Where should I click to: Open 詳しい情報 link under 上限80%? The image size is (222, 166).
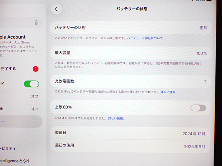coord(117,118)
